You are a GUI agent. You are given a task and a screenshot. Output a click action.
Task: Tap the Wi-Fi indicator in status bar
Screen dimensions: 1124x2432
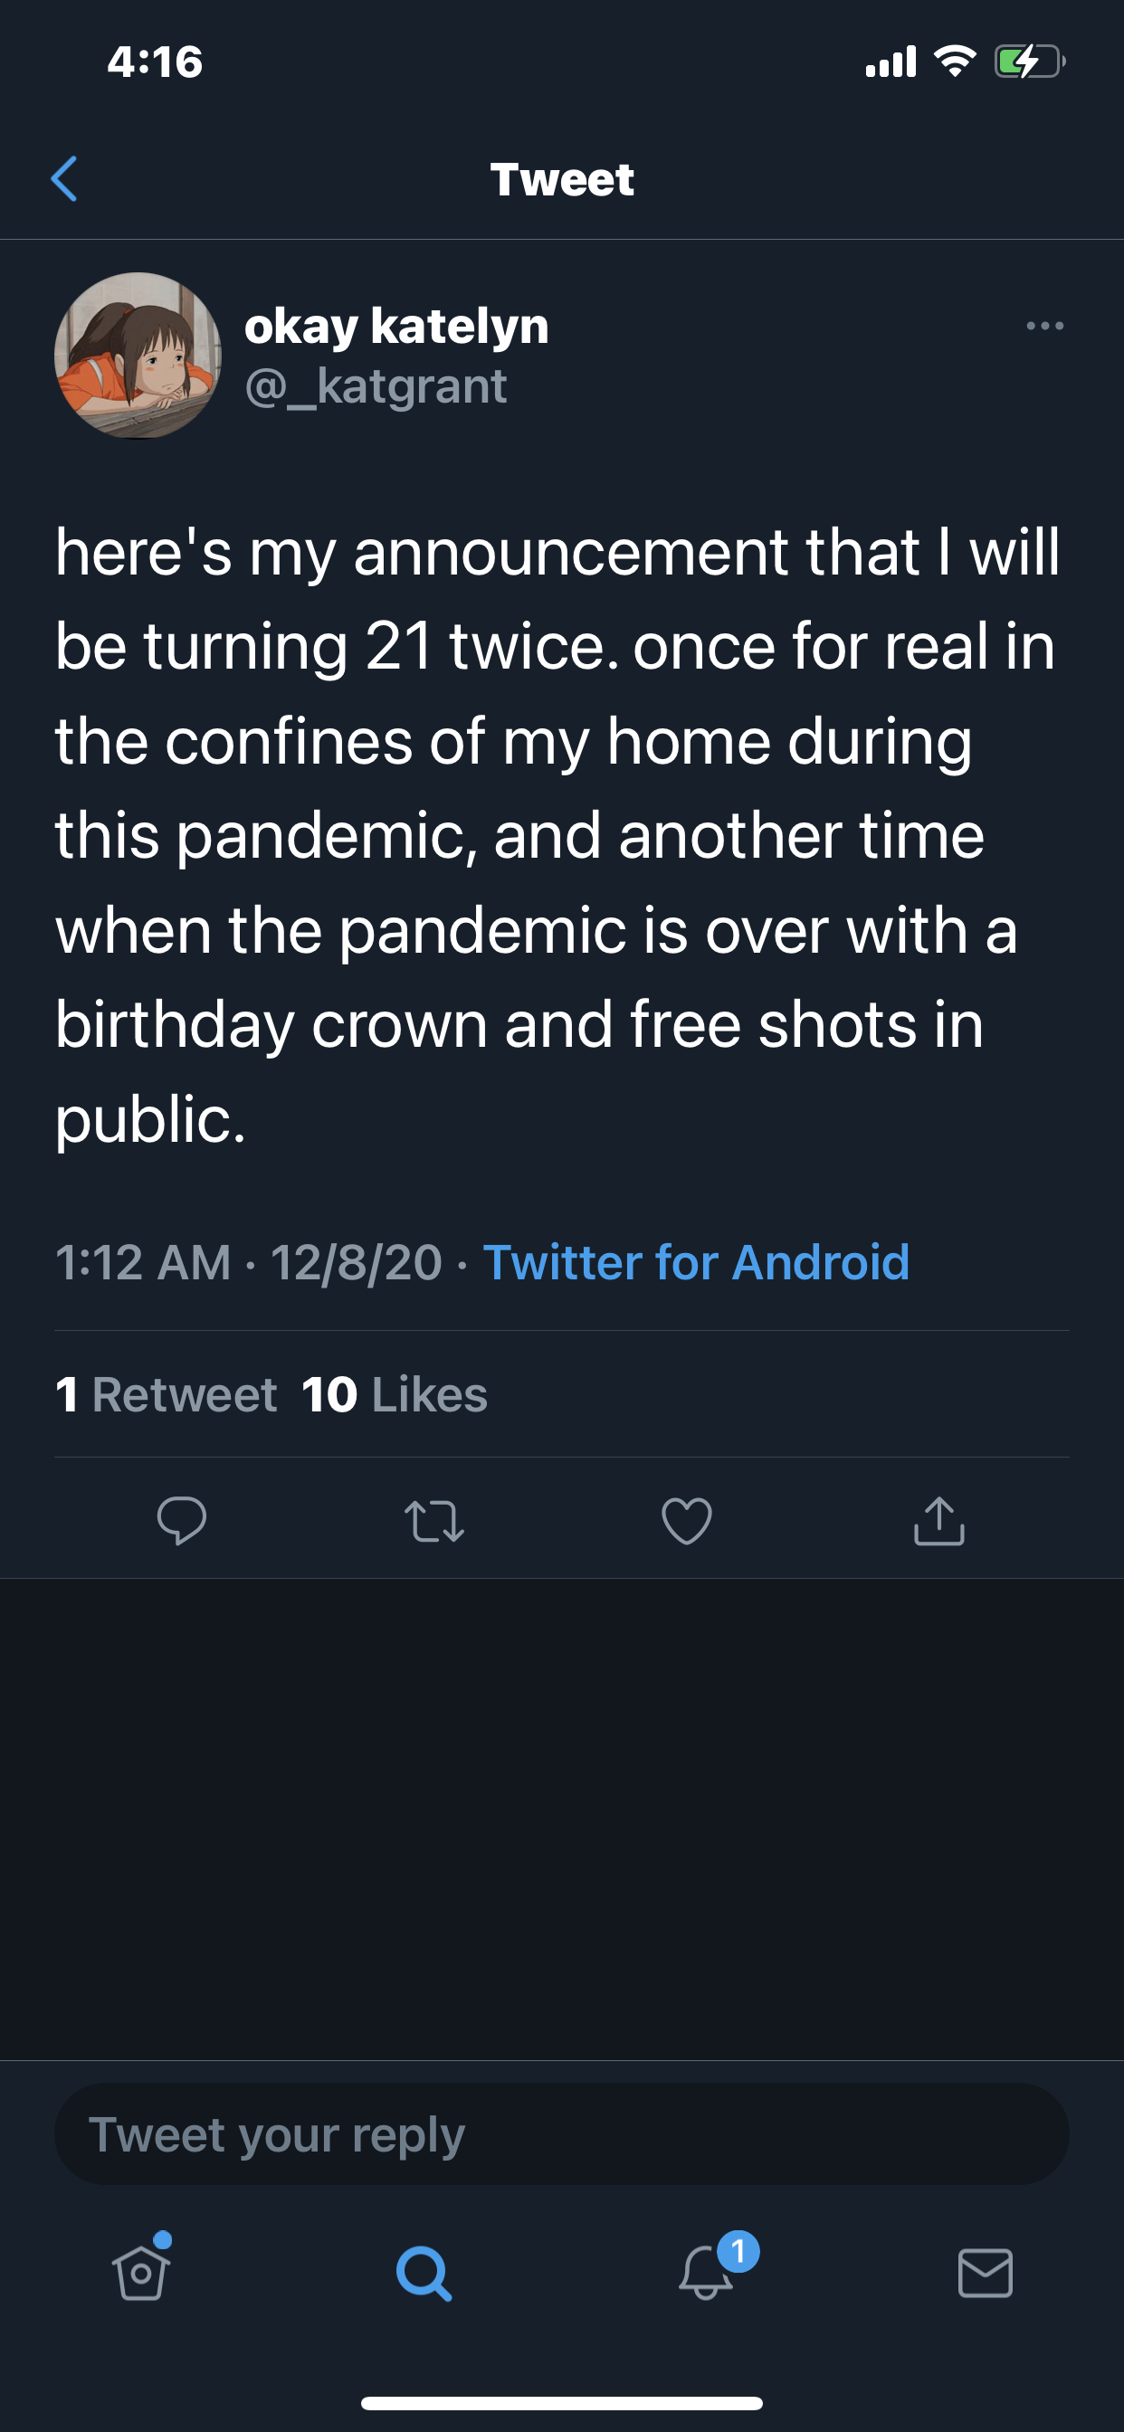click(x=955, y=62)
